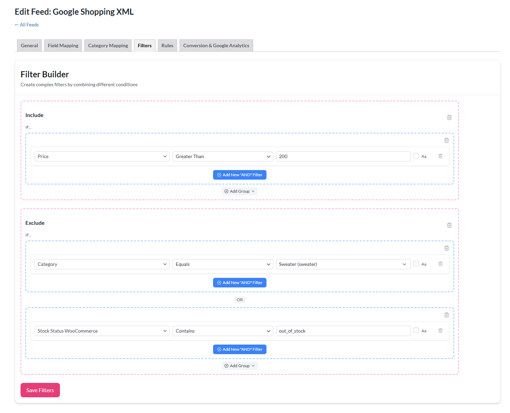The width and height of the screenshot is (510, 413).
Task: Switch to the Field Mapping tab
Action: coord(63,46)
